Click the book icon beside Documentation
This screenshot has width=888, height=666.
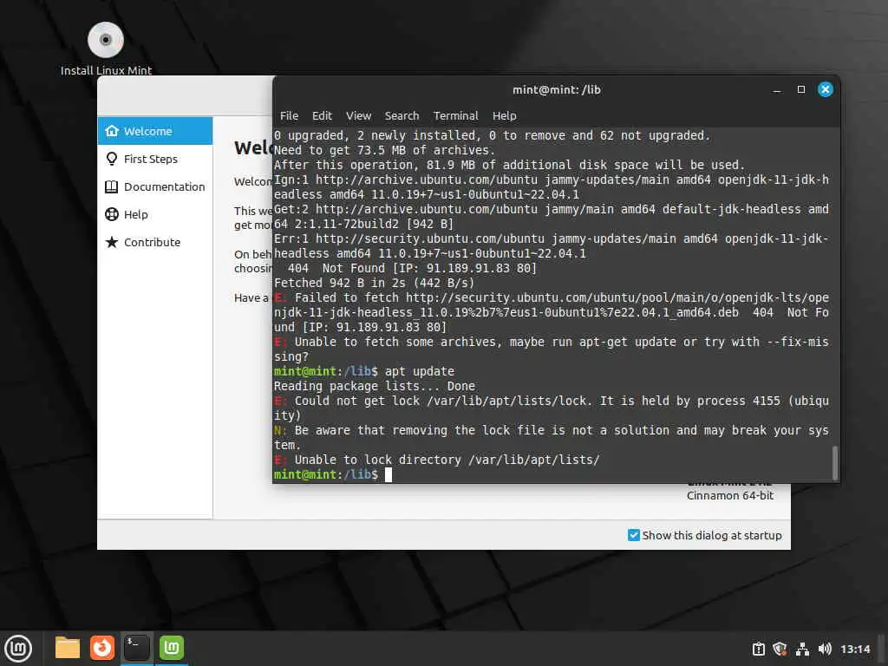(x=112, y=186)
